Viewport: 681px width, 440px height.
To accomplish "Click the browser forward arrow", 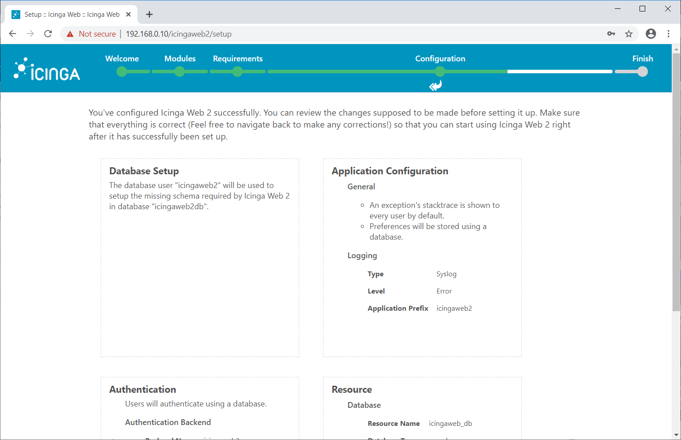I will pyautogui.click(x=30, y=34).
